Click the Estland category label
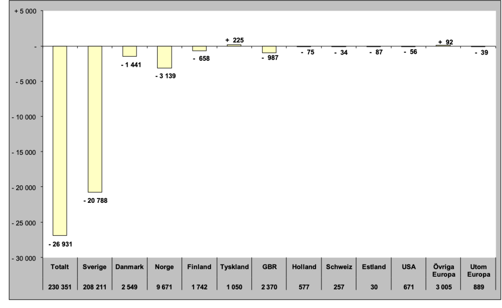This screenshot has width=502, height=308. [374, 267]
